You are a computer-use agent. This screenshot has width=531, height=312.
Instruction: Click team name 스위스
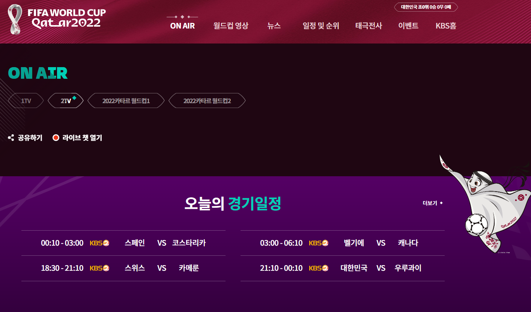click(x=135, y=268)
